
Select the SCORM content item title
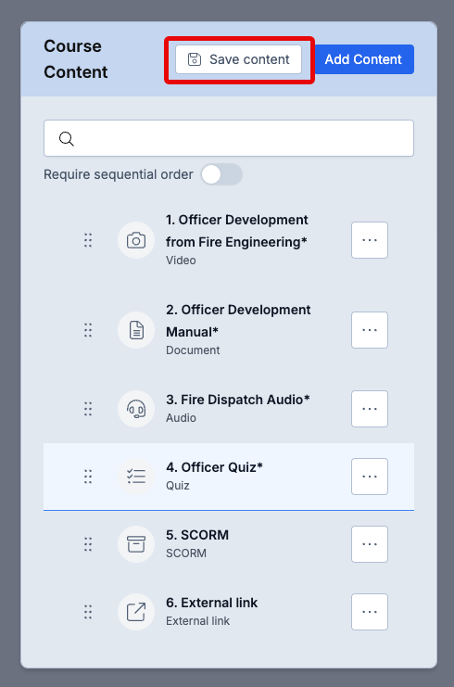tap(197, 535)
